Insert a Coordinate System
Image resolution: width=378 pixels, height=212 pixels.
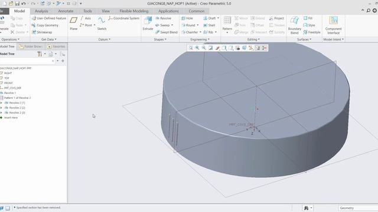coord(123,18)
